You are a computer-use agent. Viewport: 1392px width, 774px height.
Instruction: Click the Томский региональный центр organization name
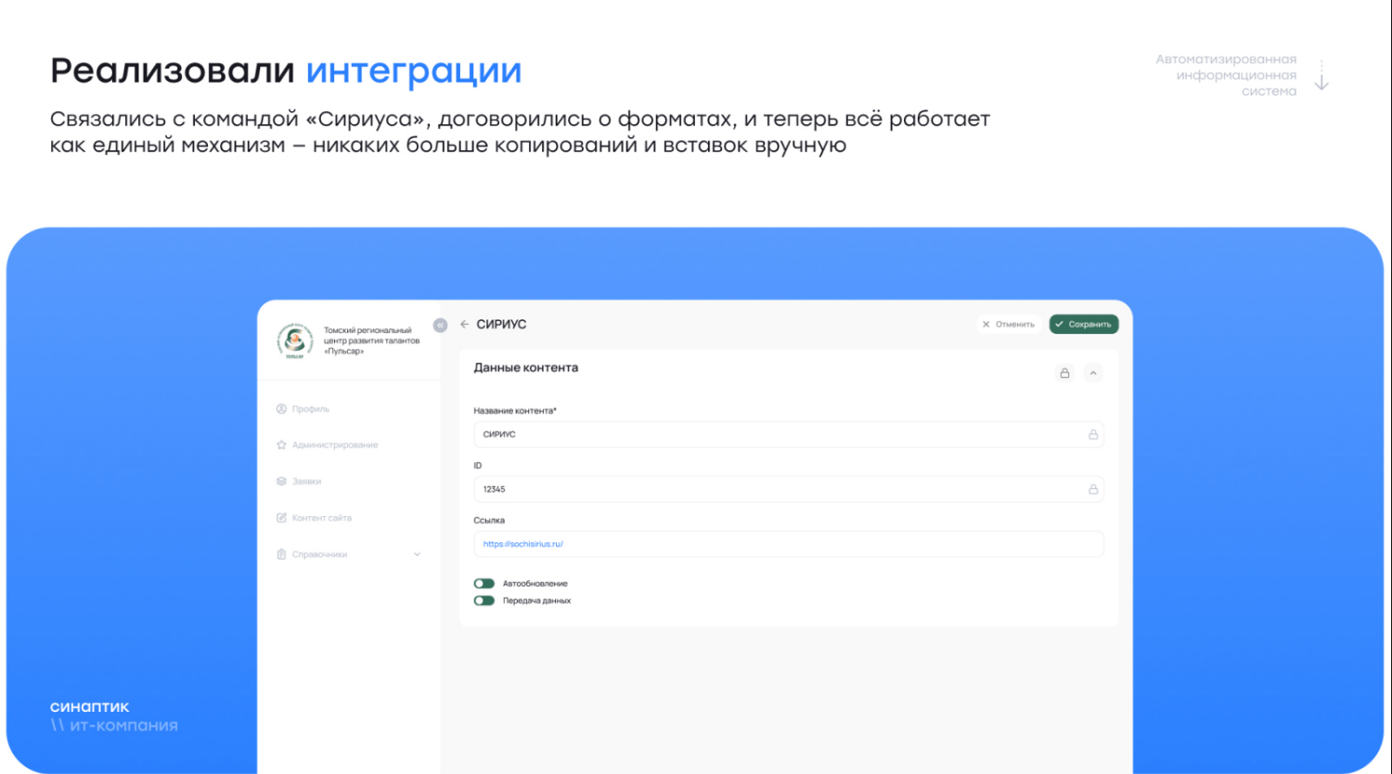tap(371, 341)
